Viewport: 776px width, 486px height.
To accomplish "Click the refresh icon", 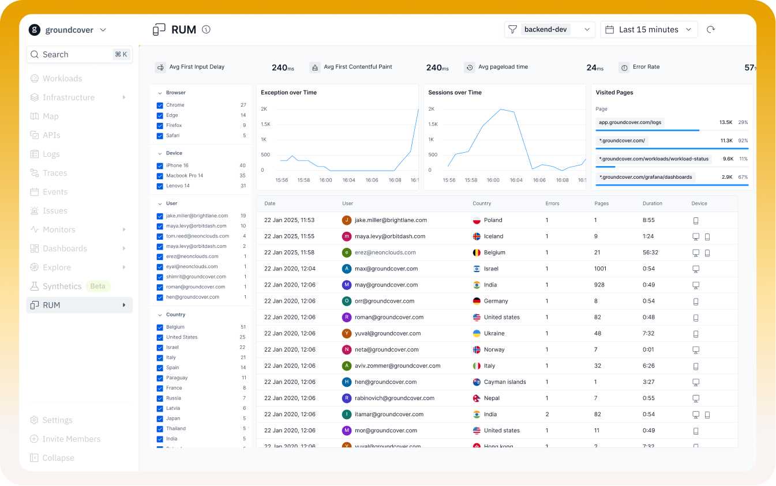I will point(711,29).
